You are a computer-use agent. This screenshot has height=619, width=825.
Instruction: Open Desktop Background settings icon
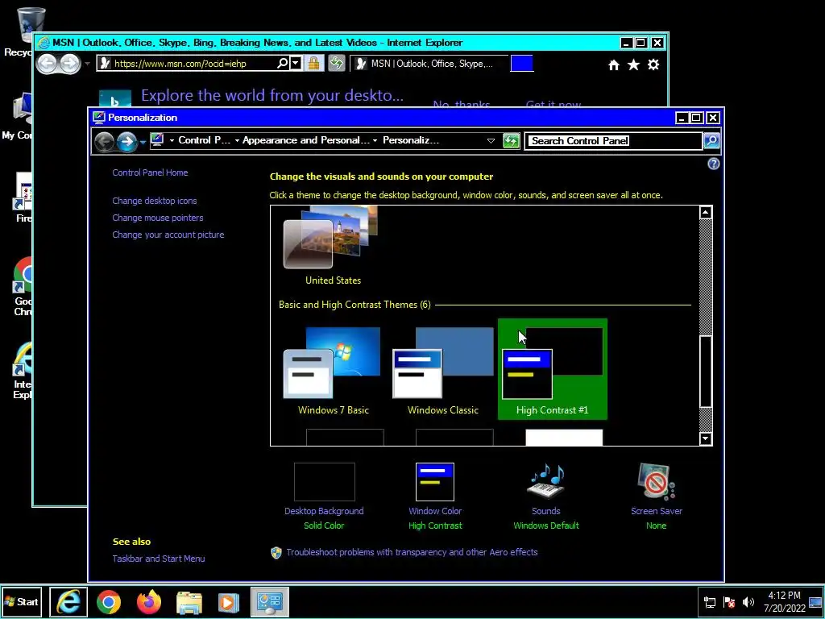[x=324, y=482]
